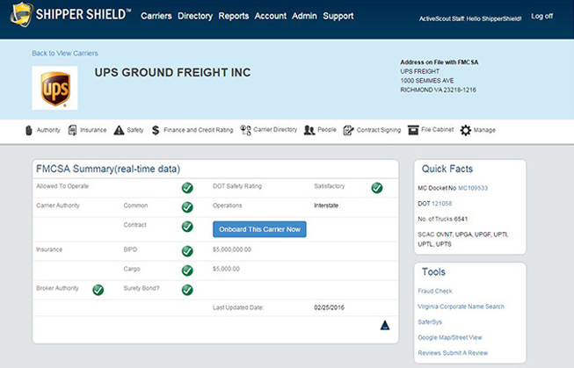The height and width of the screenshot is (368, 574).
Task: Select the Finance dollar sign icon
Action: pyautogui.click(x=156, y=130)
